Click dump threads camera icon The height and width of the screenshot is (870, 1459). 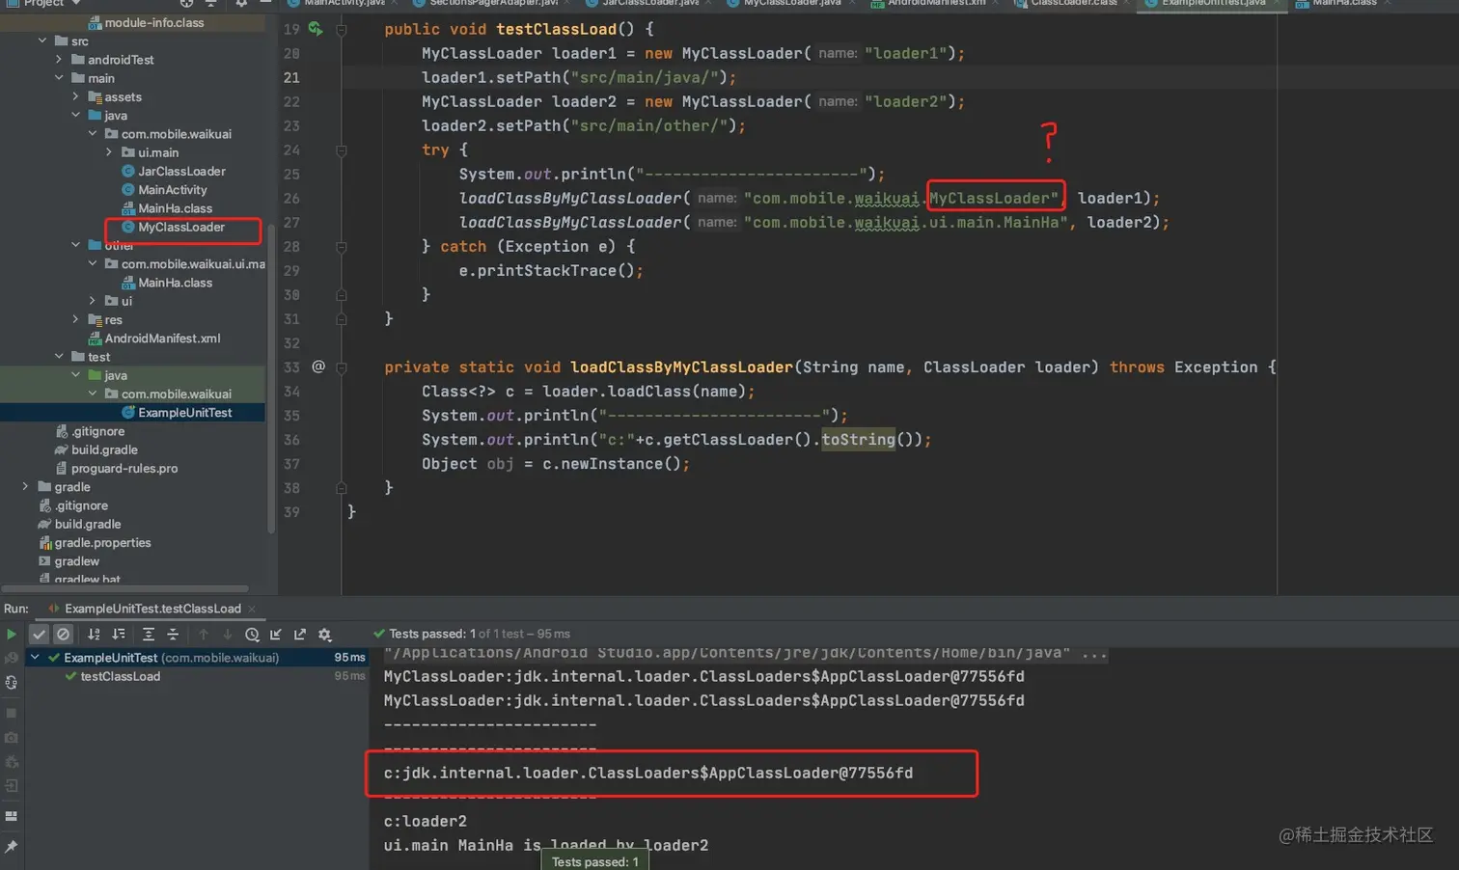tap(12, 737)
